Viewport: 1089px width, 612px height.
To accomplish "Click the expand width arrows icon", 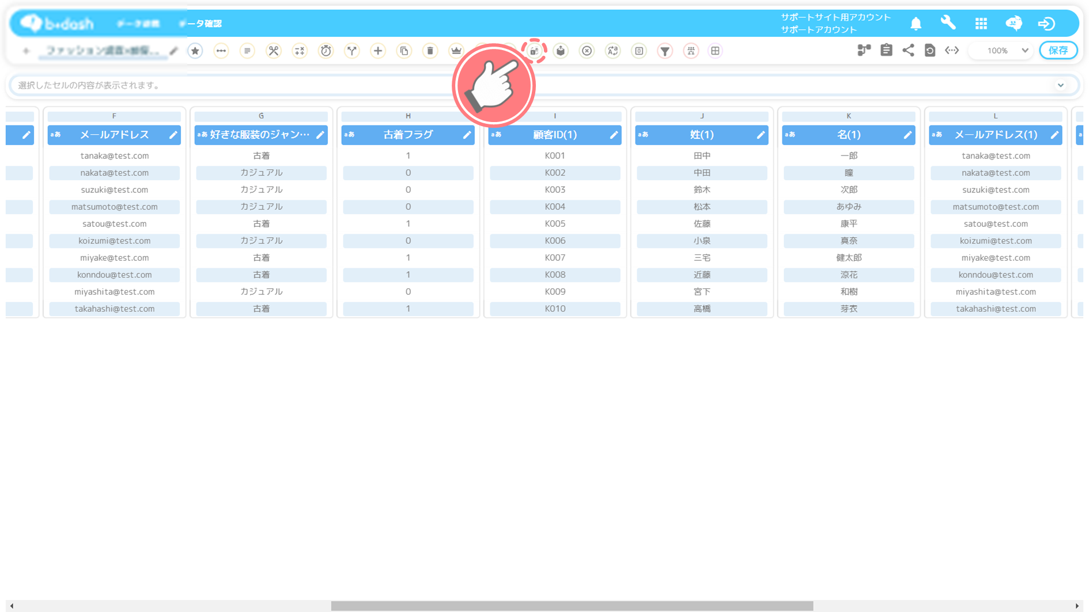I will point(952,51).
